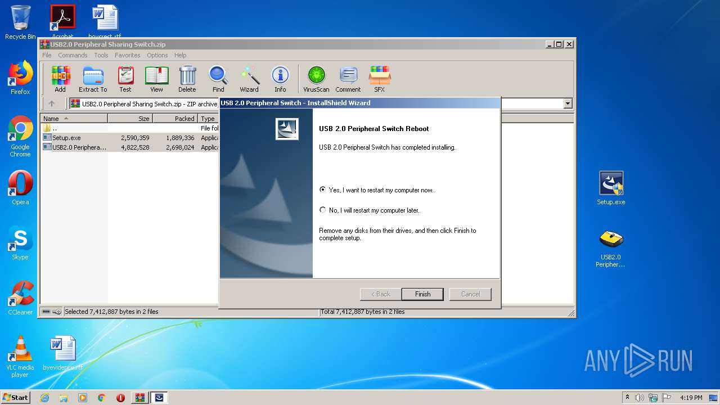
Task: Open Firefox desktop shortcut
Action: [20, 78]
